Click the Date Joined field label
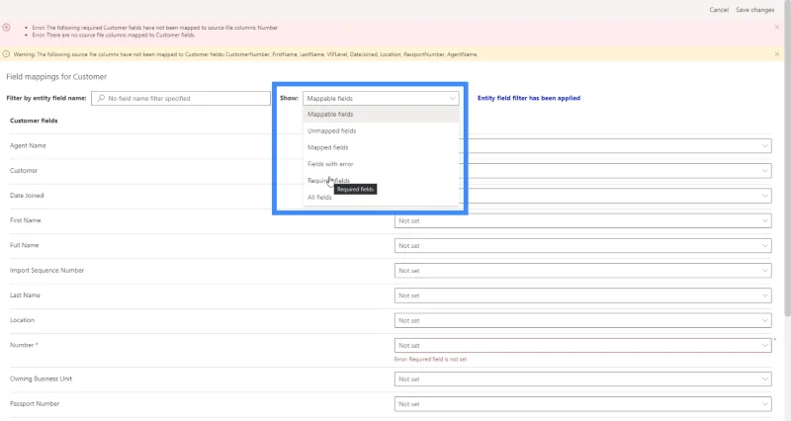The width and height of the screenshot is (791, 421). click(x=27, y=195)
